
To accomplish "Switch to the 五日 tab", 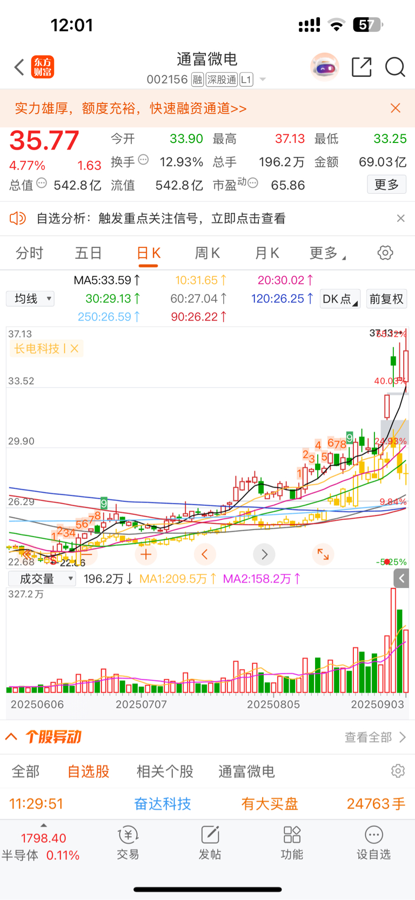I will [89, 253].
